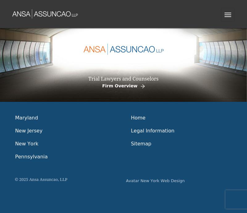Follow the Firm Overview link
Screen dimensions: 247x213
pyautogui.click(x=120, y=86)
